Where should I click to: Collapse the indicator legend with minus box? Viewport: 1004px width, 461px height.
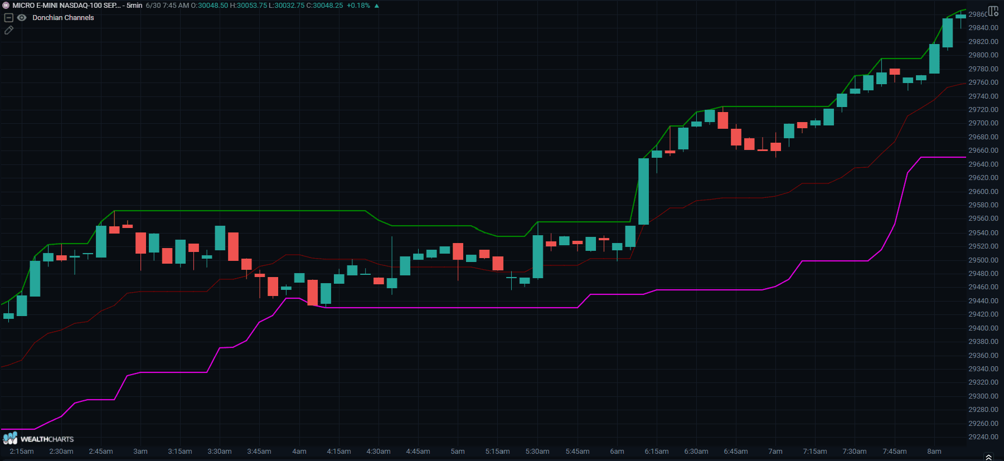[8, 18]
